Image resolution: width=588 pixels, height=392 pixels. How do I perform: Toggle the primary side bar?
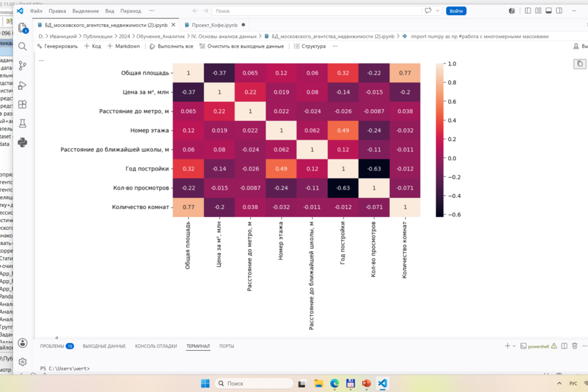click(x=528, y=11)
